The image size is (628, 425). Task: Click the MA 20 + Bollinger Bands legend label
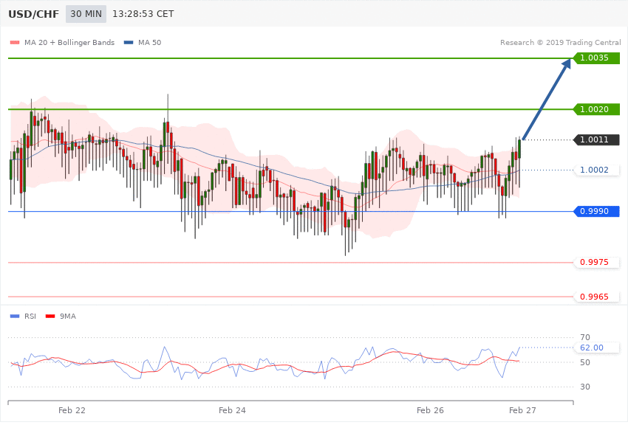point(69,42)
